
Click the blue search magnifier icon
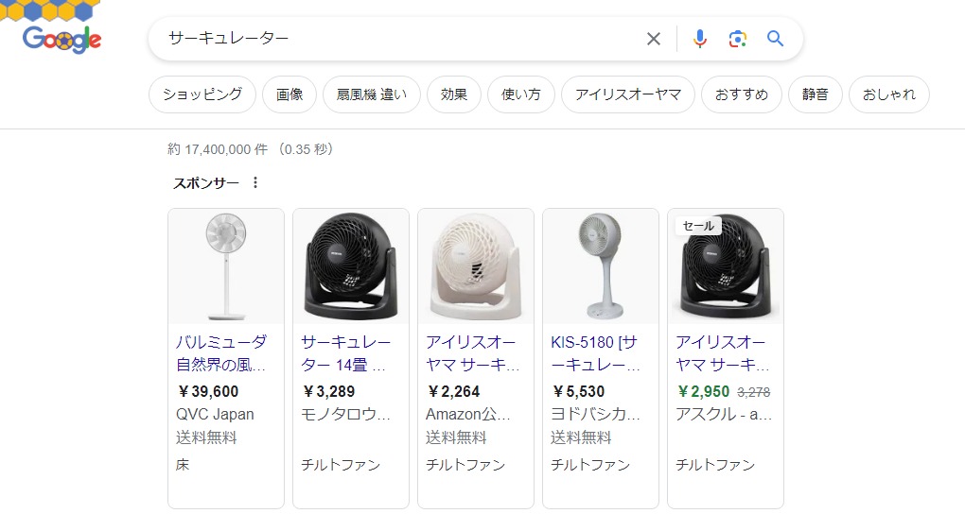[x=776, y=39]
